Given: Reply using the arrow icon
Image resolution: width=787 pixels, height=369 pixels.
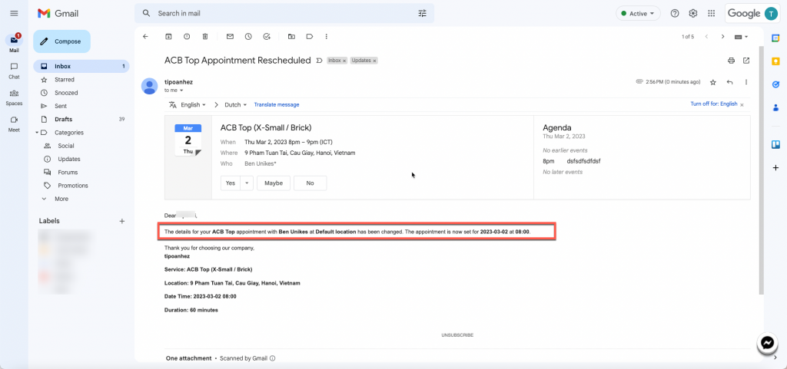Looking at the screenshot, I should click(x=730, y=82).
